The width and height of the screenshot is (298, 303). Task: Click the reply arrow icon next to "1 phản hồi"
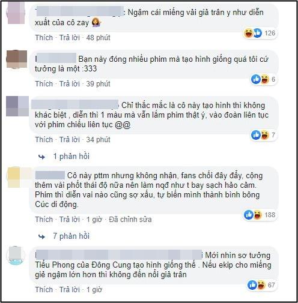pos(41,157)
